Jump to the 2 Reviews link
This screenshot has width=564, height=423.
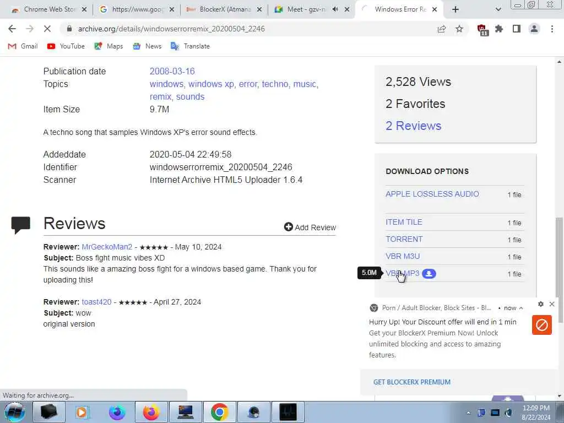tap(413, 126)
